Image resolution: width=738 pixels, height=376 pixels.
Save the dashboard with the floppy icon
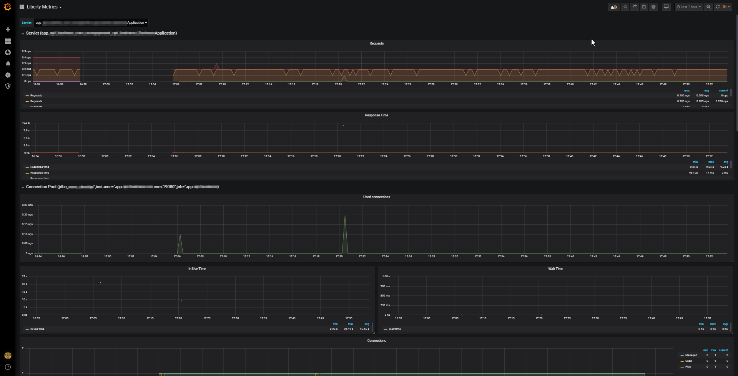pos(644,7)
